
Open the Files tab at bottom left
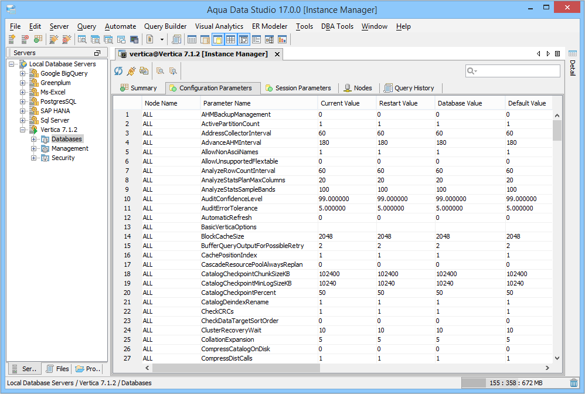[57, 369]
